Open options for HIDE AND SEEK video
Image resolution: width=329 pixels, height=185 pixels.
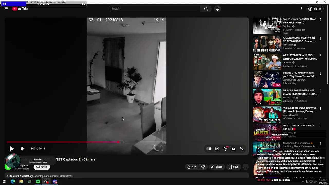320,56
